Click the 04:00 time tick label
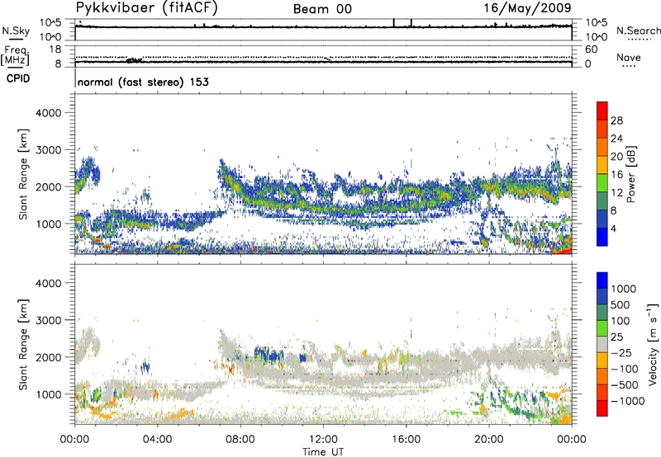 157,440
